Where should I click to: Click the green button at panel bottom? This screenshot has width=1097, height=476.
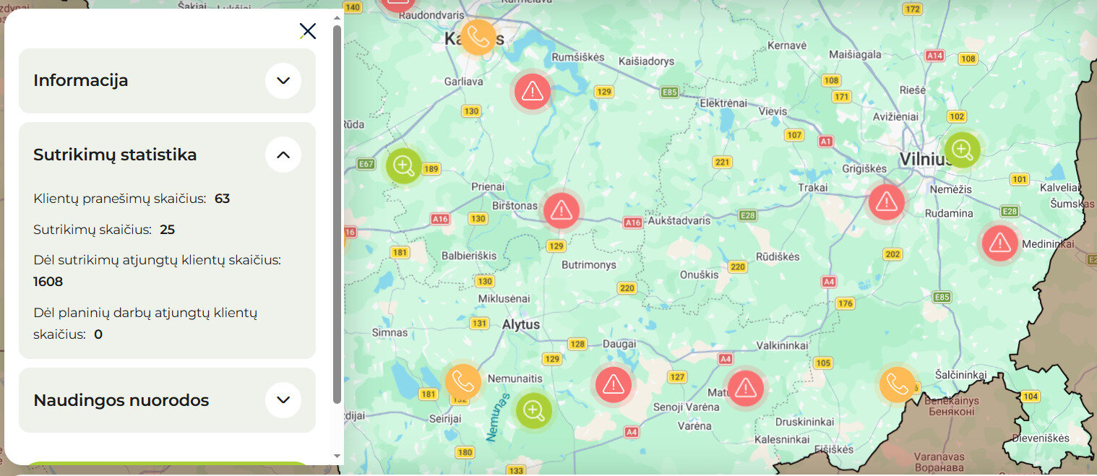tap(167, 463)
